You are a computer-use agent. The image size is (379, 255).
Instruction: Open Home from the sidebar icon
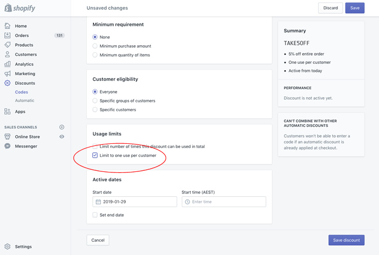[7, 26]
